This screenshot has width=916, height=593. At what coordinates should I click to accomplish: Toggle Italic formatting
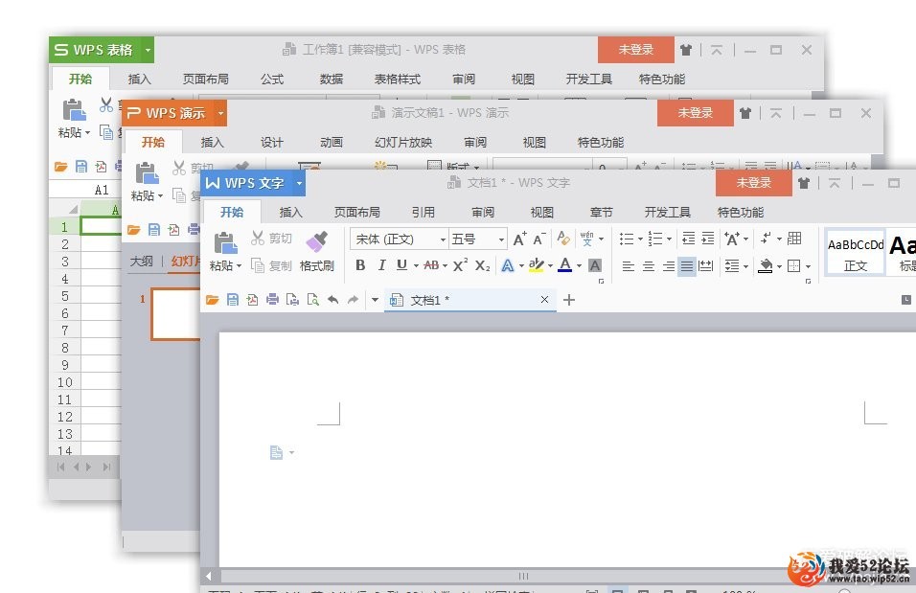pyautogui.click(x=381, y=265)
